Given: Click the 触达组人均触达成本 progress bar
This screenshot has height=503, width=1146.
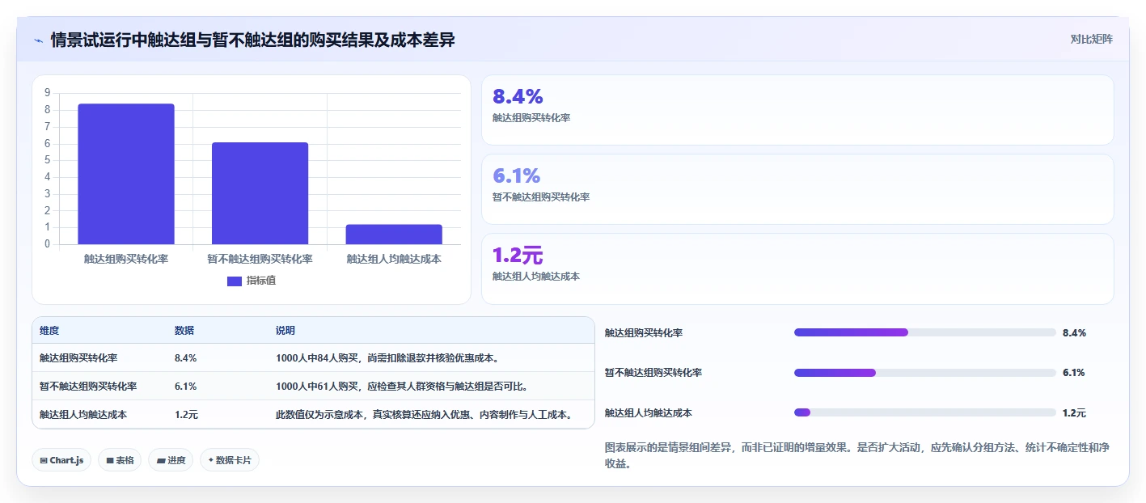Looking at the screenshot, I should pos(925,412).
